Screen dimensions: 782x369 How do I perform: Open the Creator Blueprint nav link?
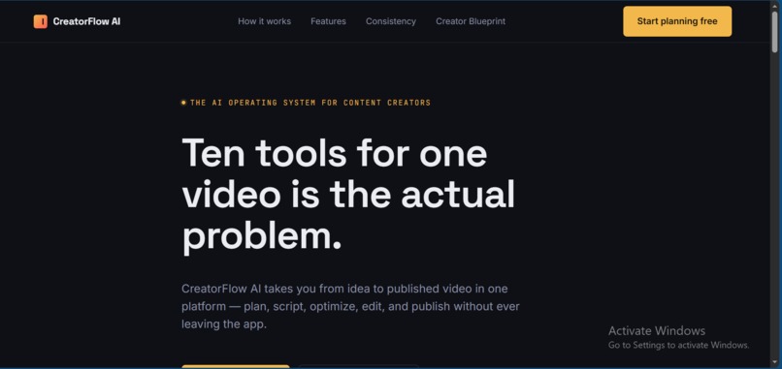tap(471, 21)
